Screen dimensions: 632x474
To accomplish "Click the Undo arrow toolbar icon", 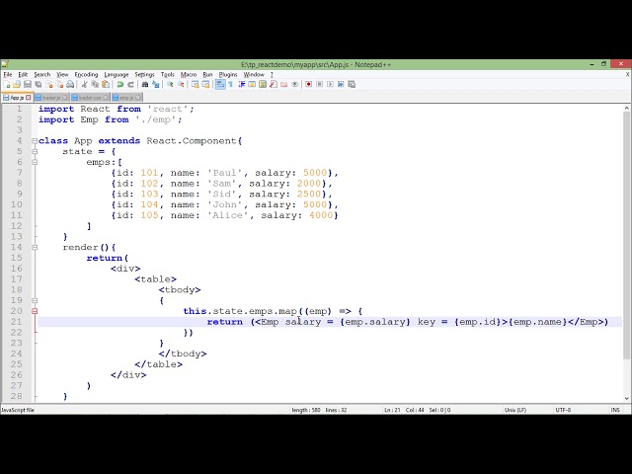I will (x=120, y=85).
